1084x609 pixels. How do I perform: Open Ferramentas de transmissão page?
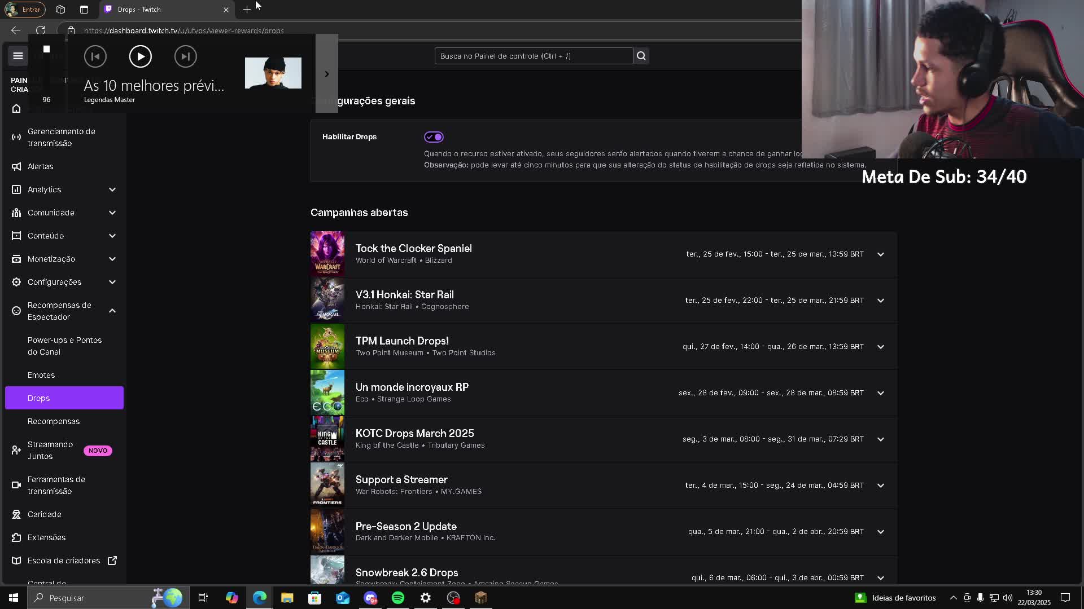64,485
